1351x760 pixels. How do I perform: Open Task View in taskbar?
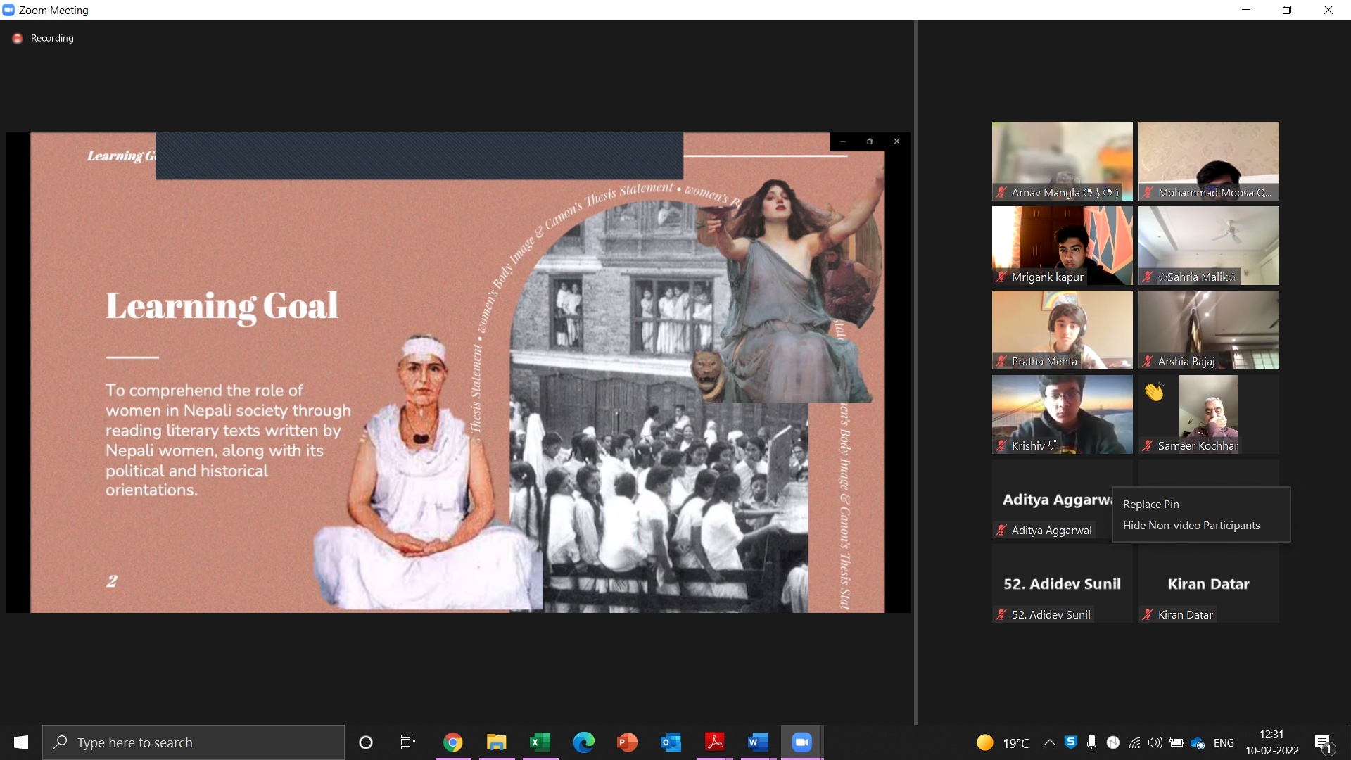[x=408, y=742]
